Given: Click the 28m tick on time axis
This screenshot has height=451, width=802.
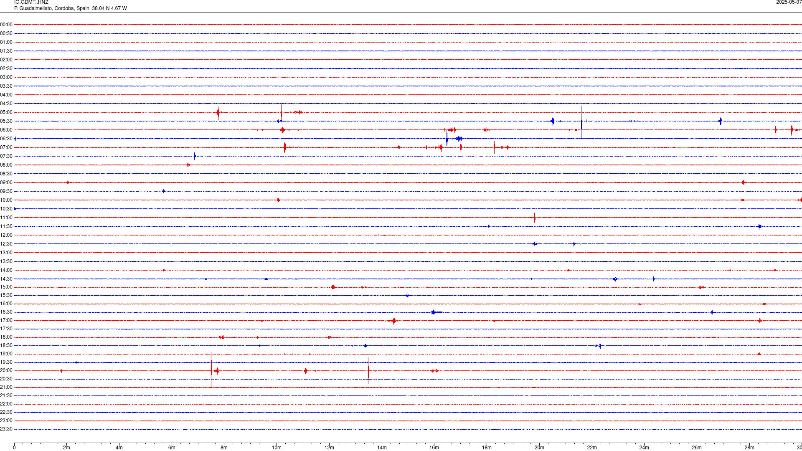Looking at the screenshot, I should point(749,448).
